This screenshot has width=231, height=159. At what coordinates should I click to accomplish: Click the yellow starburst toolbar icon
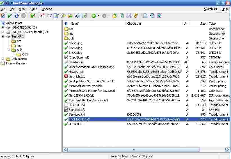63,16
